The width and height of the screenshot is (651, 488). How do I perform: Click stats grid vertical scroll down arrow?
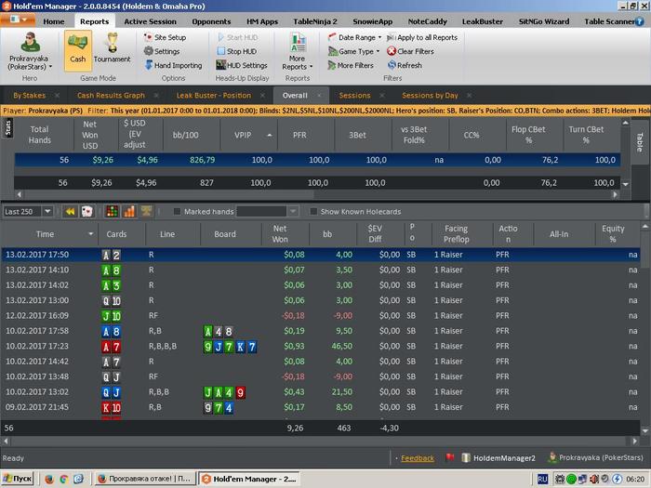click(625, 184)
